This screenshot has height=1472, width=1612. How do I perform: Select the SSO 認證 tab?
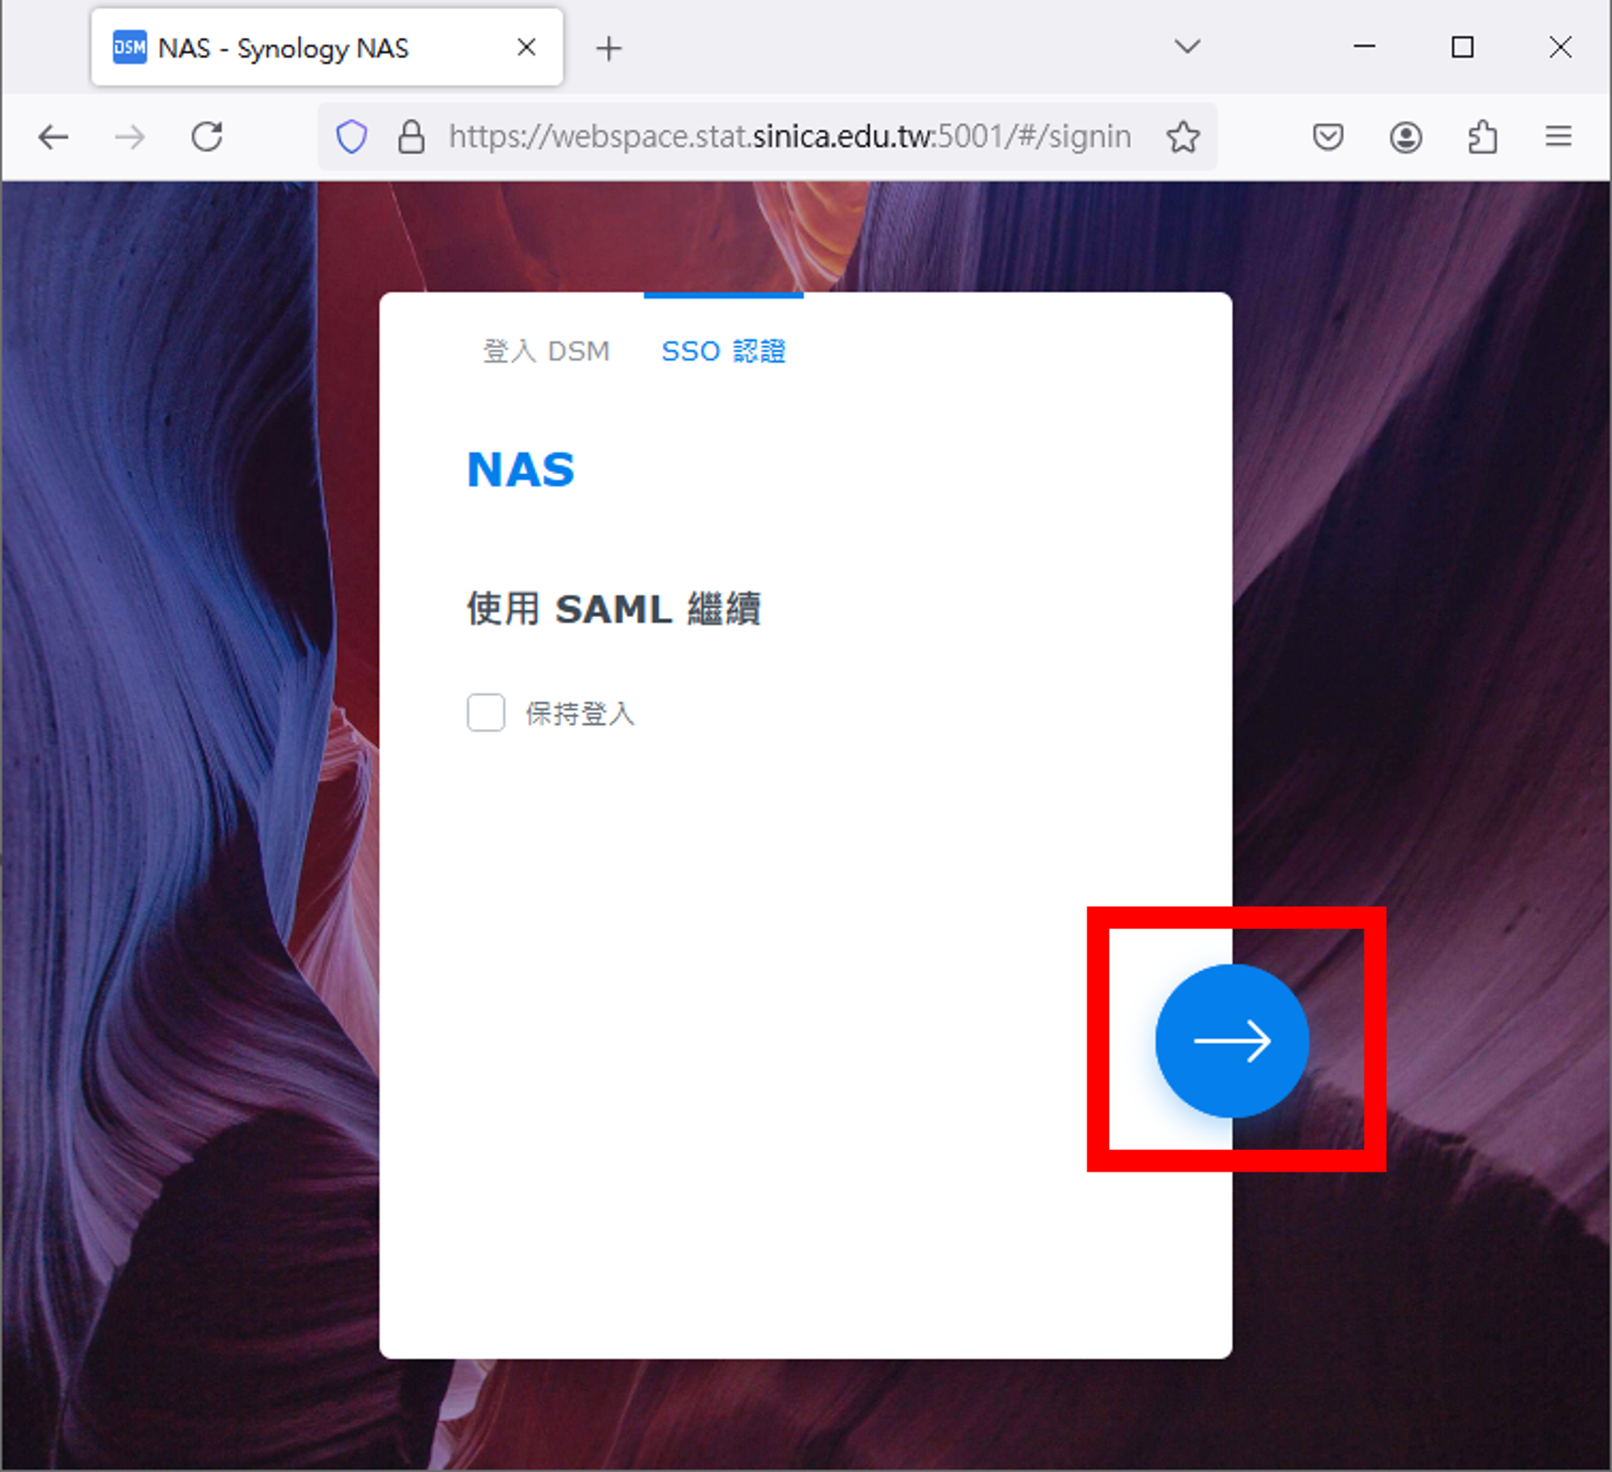723,351
